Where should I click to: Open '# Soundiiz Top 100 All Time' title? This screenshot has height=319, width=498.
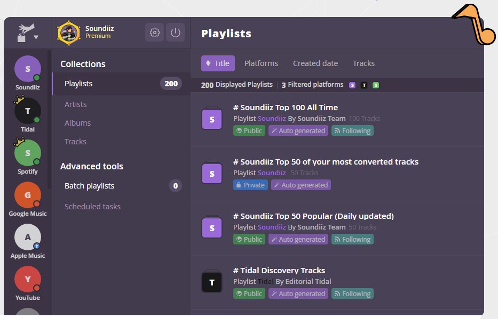(x=286, y=108)
